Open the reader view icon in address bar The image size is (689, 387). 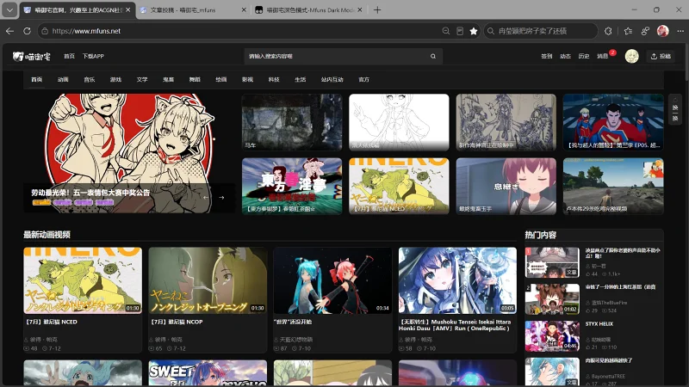(460, 31)
